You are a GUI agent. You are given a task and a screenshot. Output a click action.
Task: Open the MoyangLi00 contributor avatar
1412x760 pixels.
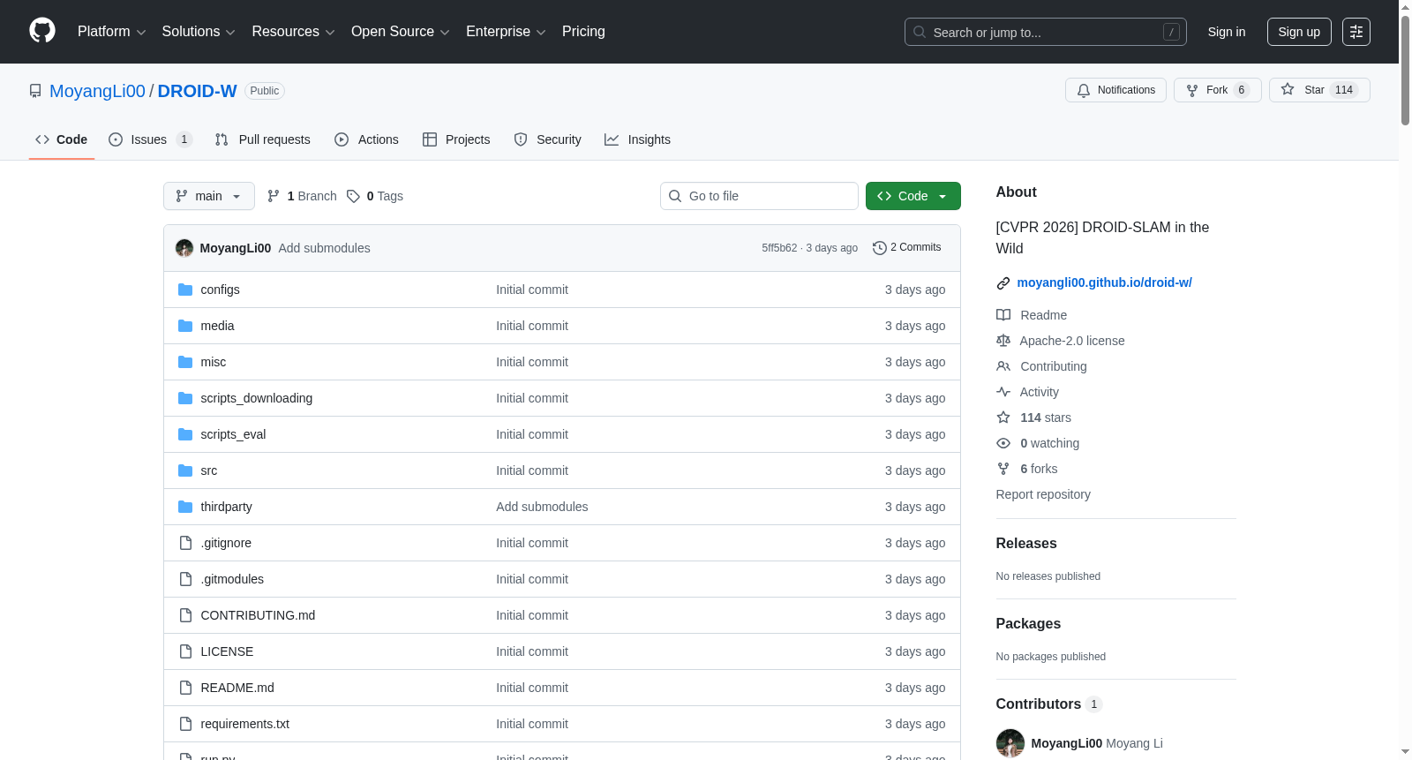pyautogui.click(x=1010, y=743)
